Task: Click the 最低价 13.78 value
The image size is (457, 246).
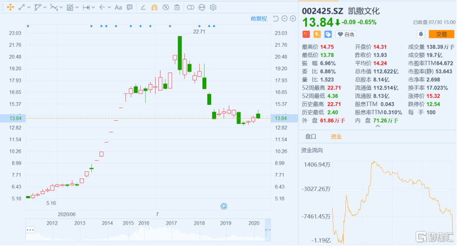Action: coord(327,55)
